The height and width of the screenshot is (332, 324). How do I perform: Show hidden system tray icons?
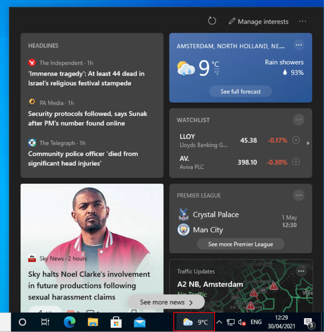tap(219, 322)
